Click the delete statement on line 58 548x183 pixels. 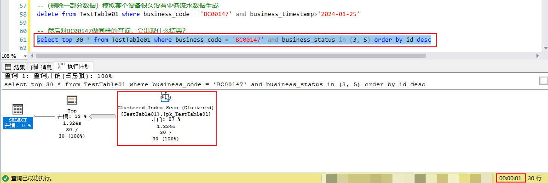tap(198, 14)
